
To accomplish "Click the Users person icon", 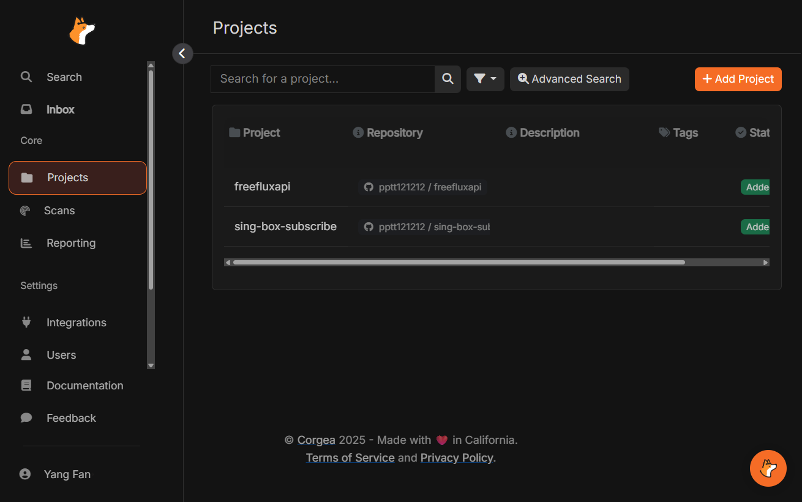I will click(26, 354).
